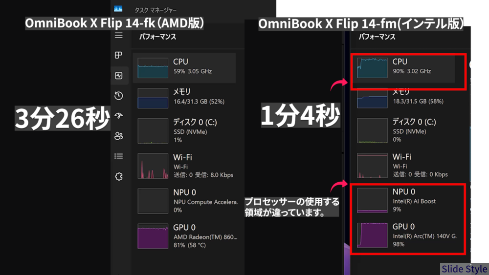Click the memory graph thumbnail in the AMD window
Image resolution: width=489 pixels, height=275 pixels.
[153, 98]
